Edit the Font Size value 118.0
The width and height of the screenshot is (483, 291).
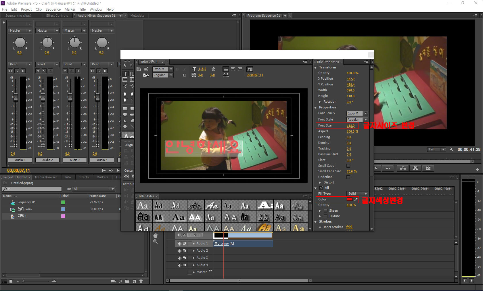(350, 126)
